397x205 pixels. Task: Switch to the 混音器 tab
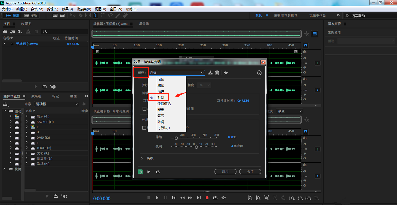click(144, 24)
